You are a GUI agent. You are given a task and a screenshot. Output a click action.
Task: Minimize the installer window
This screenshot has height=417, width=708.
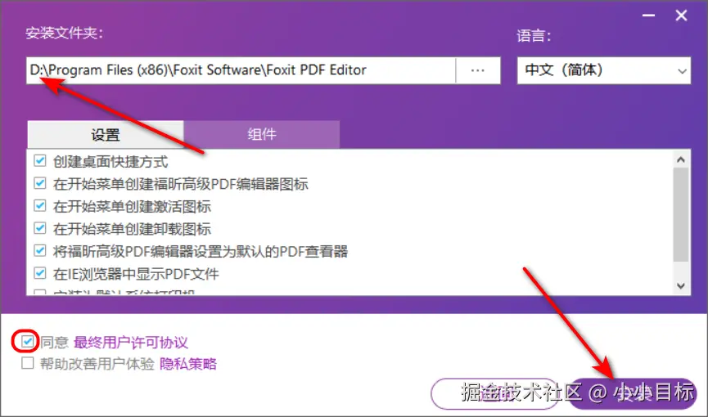click(x=648, y=16)
